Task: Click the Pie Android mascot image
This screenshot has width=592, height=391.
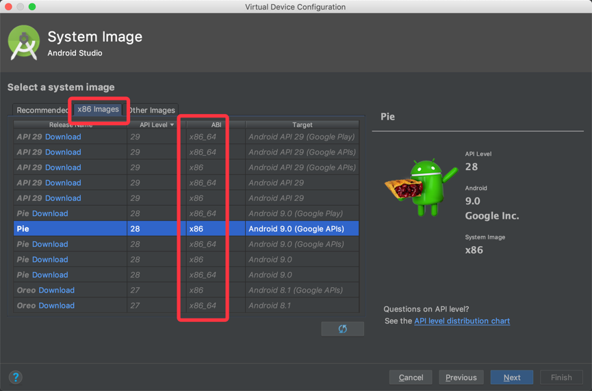Action: click(422, 187)
